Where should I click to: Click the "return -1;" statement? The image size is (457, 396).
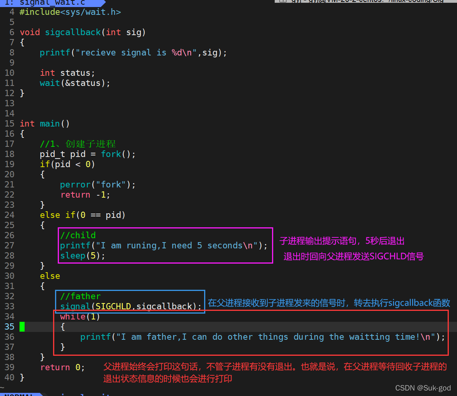[x=85, y=195]
